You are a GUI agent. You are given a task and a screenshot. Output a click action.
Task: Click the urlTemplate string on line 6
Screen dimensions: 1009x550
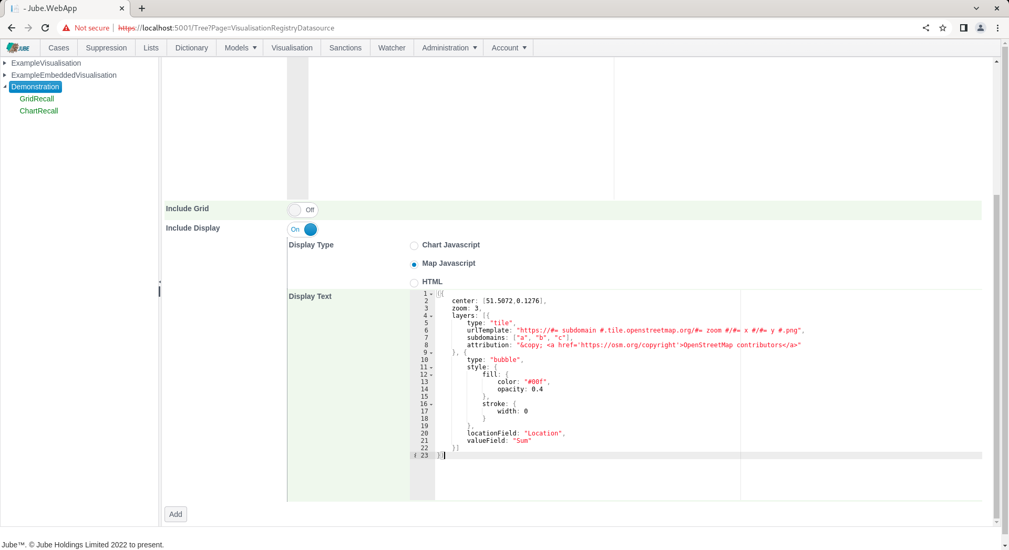tap(658, 331)
